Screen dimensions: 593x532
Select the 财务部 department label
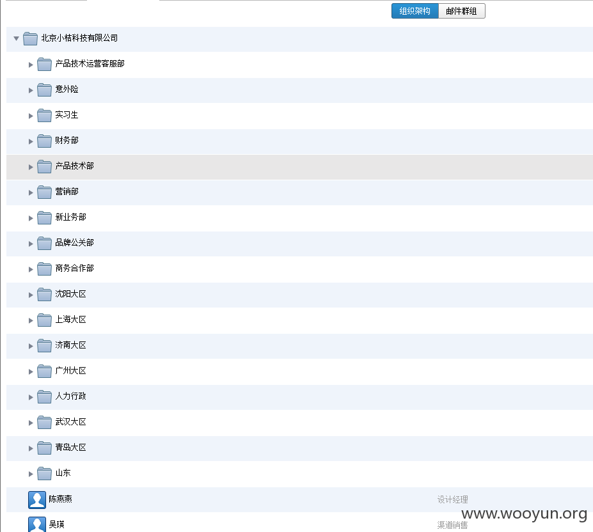pos(67,140)
